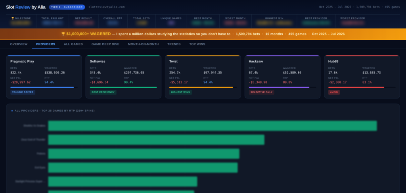Click the Slot Review by Alia logo
Viewport: 406px width, 193px height.
(26, 7)
